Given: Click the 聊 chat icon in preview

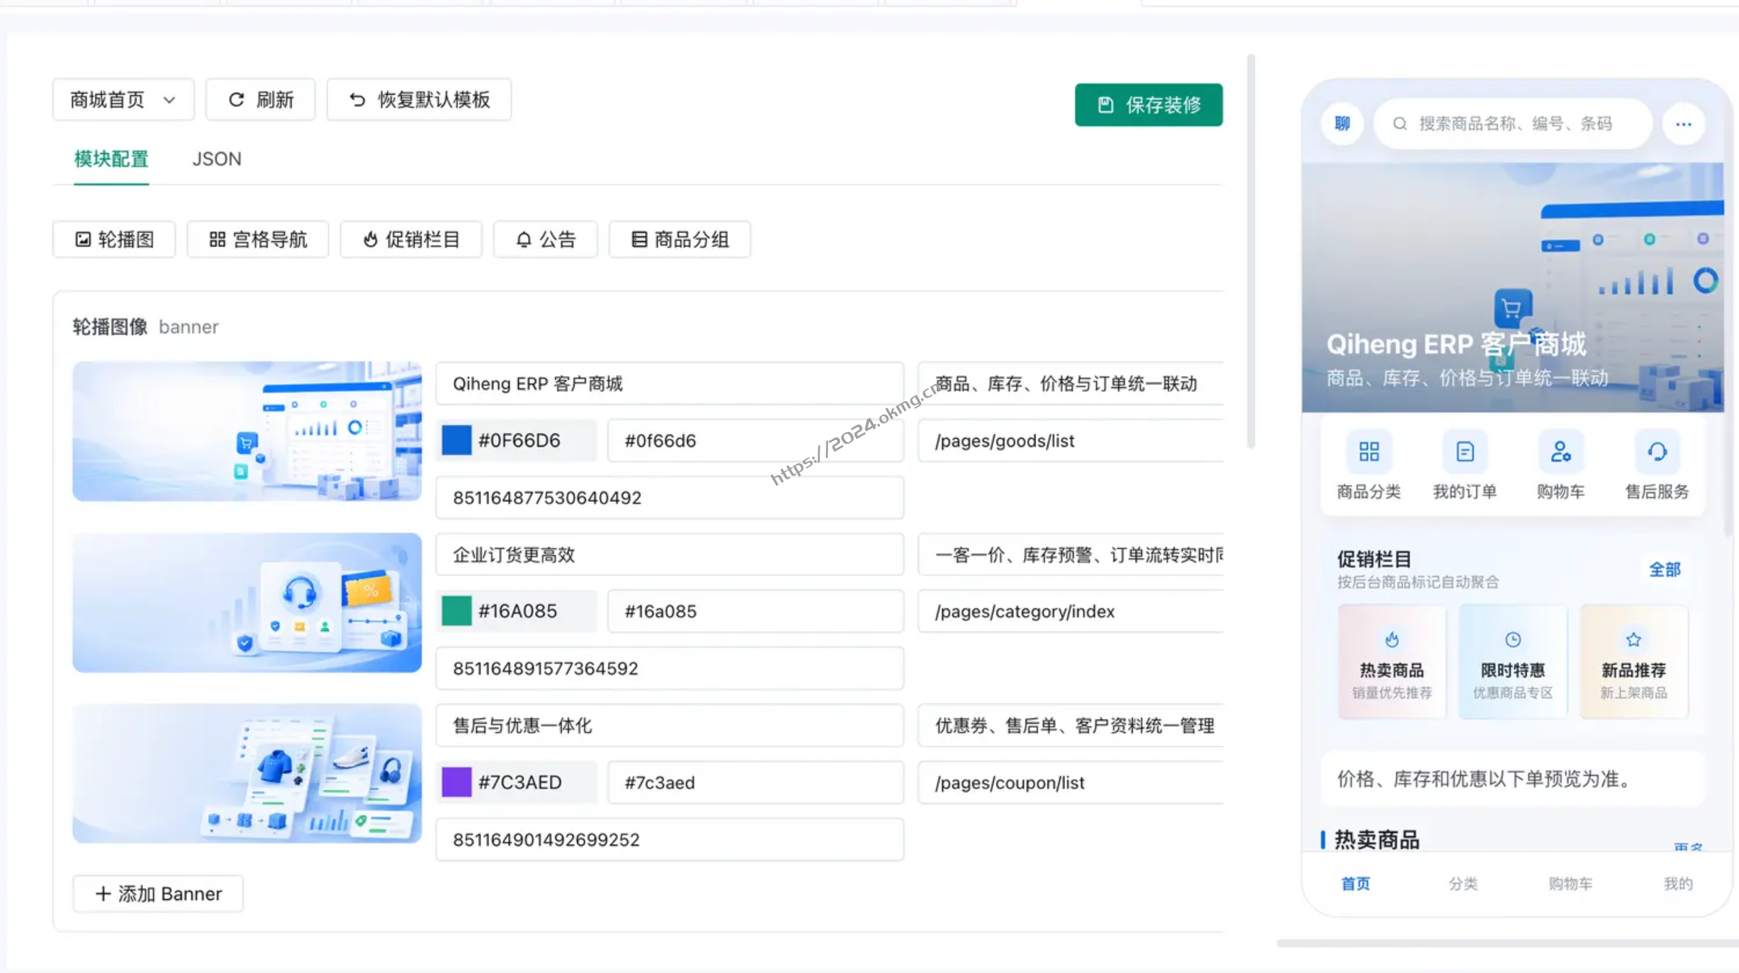Looking at the screenshot, I should (1342, 124).
